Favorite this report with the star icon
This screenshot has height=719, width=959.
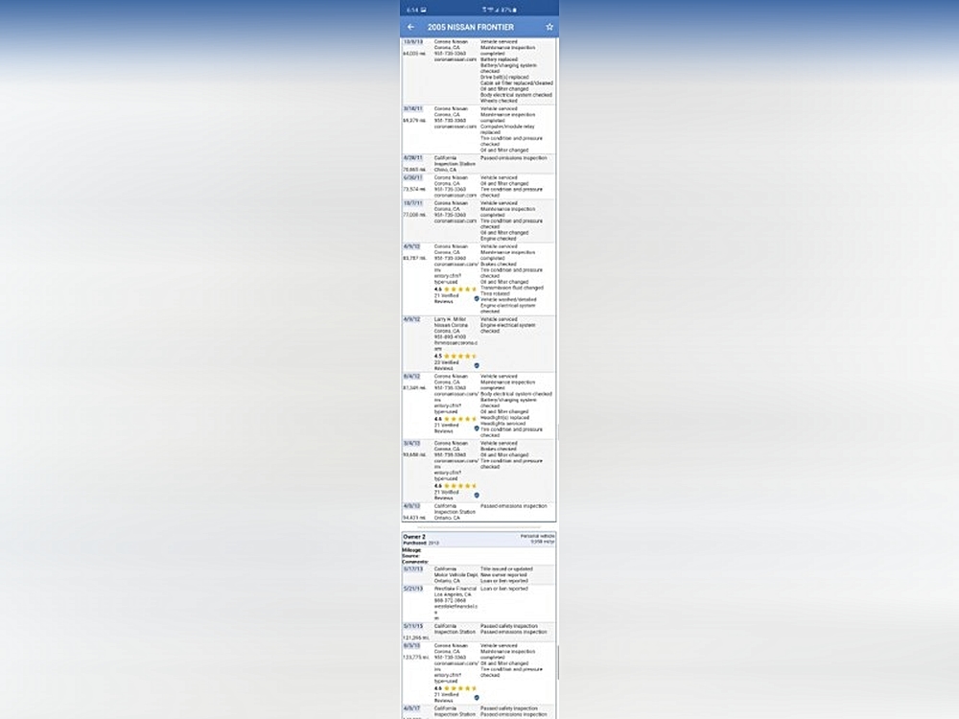coord(550,27)
